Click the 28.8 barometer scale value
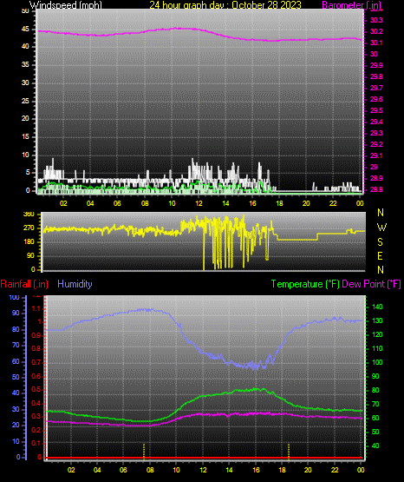404x482 pixels. point(376,189)
